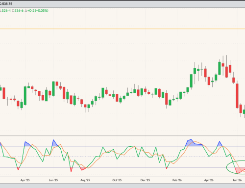Select the Aug '25 axis label
The width and height of the screenshot is (245, 188).
click(85, 180)
